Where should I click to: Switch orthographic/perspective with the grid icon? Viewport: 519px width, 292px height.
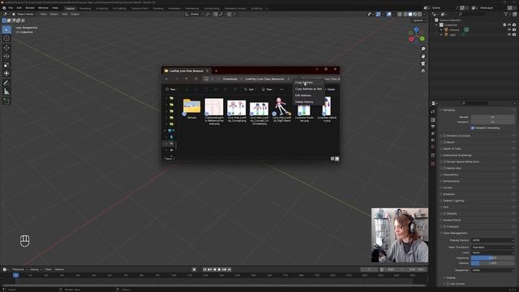click(423, 71)
